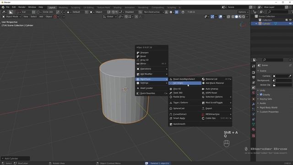Open the Material properties tab icon
Viewport: 293px width, 165px height.
[x=253, y=129]
